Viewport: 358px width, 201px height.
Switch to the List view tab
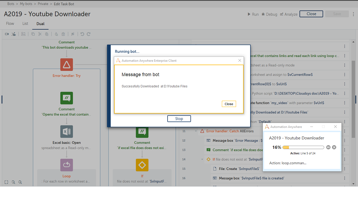[x=25, y=23]
